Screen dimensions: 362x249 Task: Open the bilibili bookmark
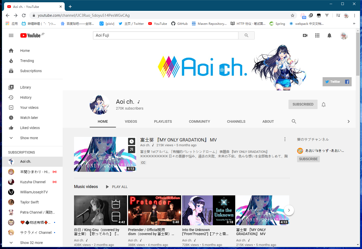tap(39, 24)
